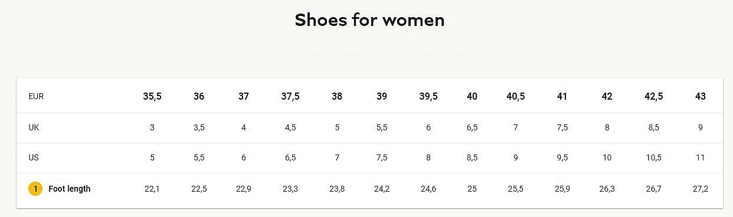733x217 pixels.
Task: Select US size 7,5 cell
Action: tap(382, 158)
